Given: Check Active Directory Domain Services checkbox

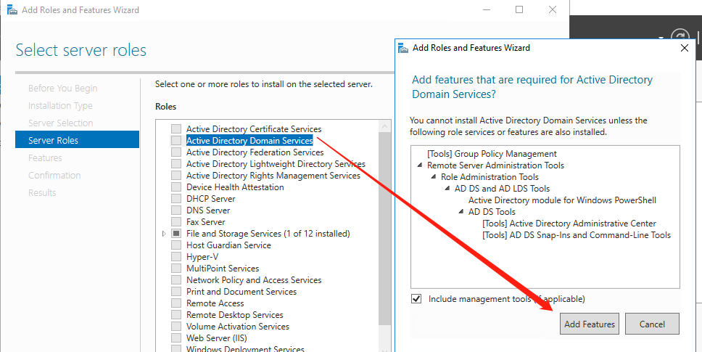Looking at the screenshot, I should (176, 141).
